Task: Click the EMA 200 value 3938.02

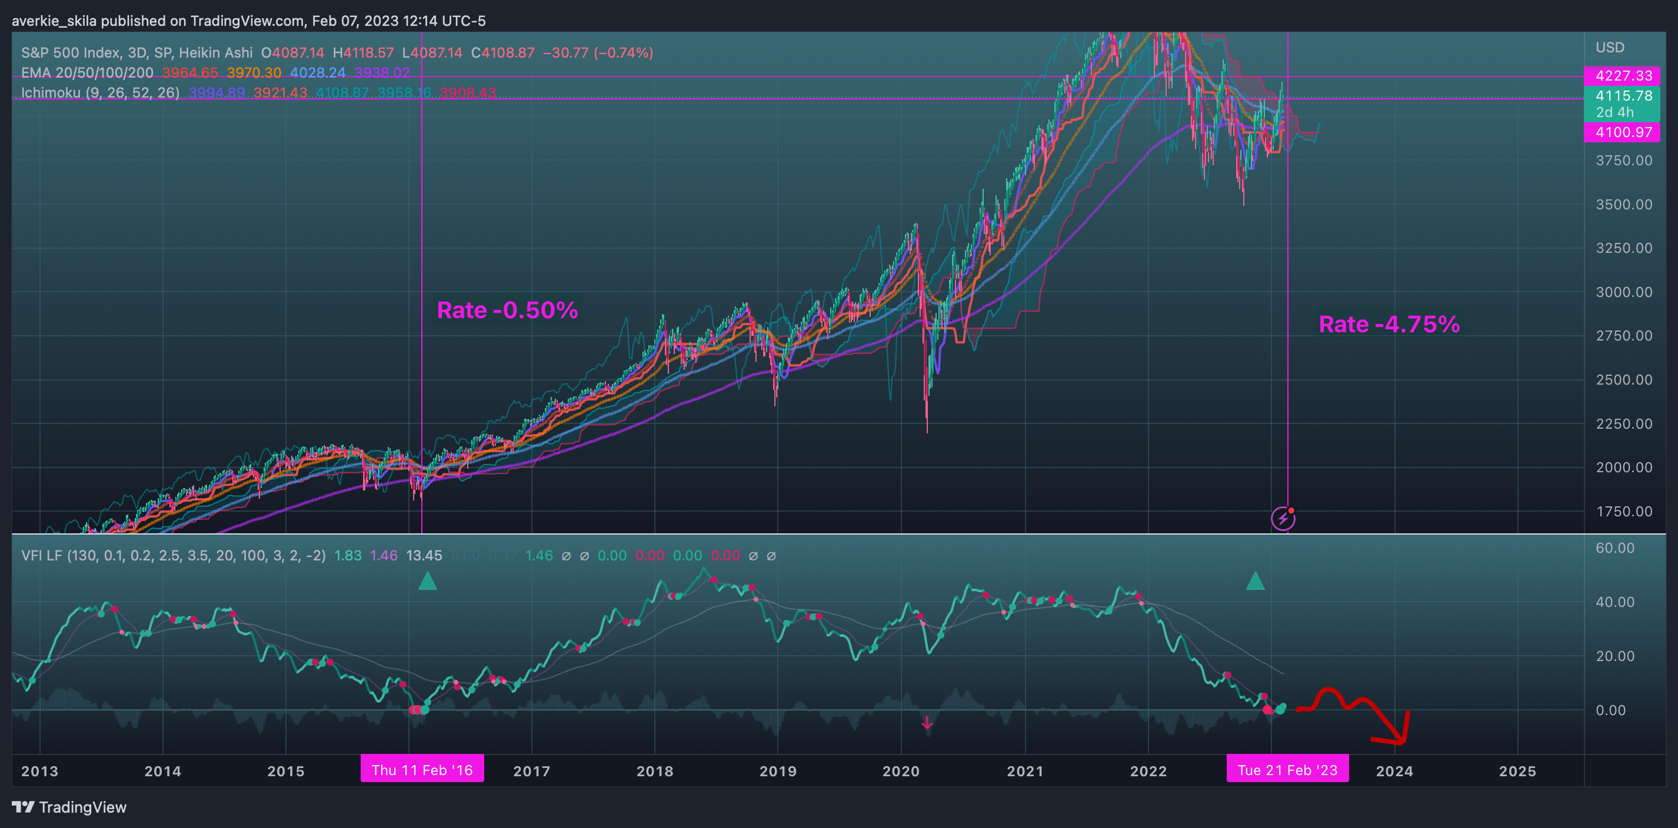Action: pos(382,73)
